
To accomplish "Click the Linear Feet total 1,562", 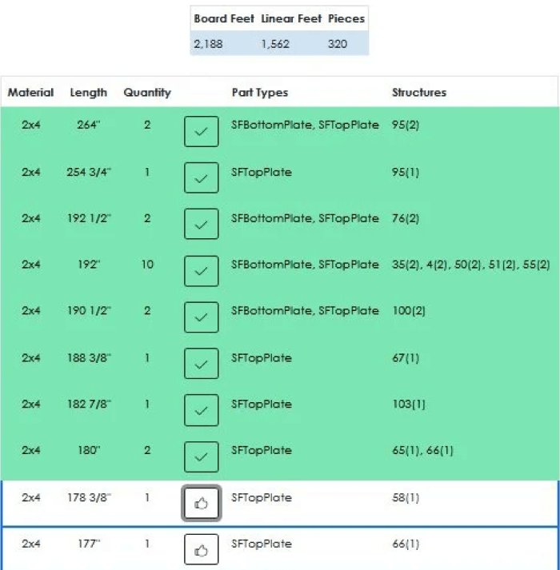I will point(275,44).
